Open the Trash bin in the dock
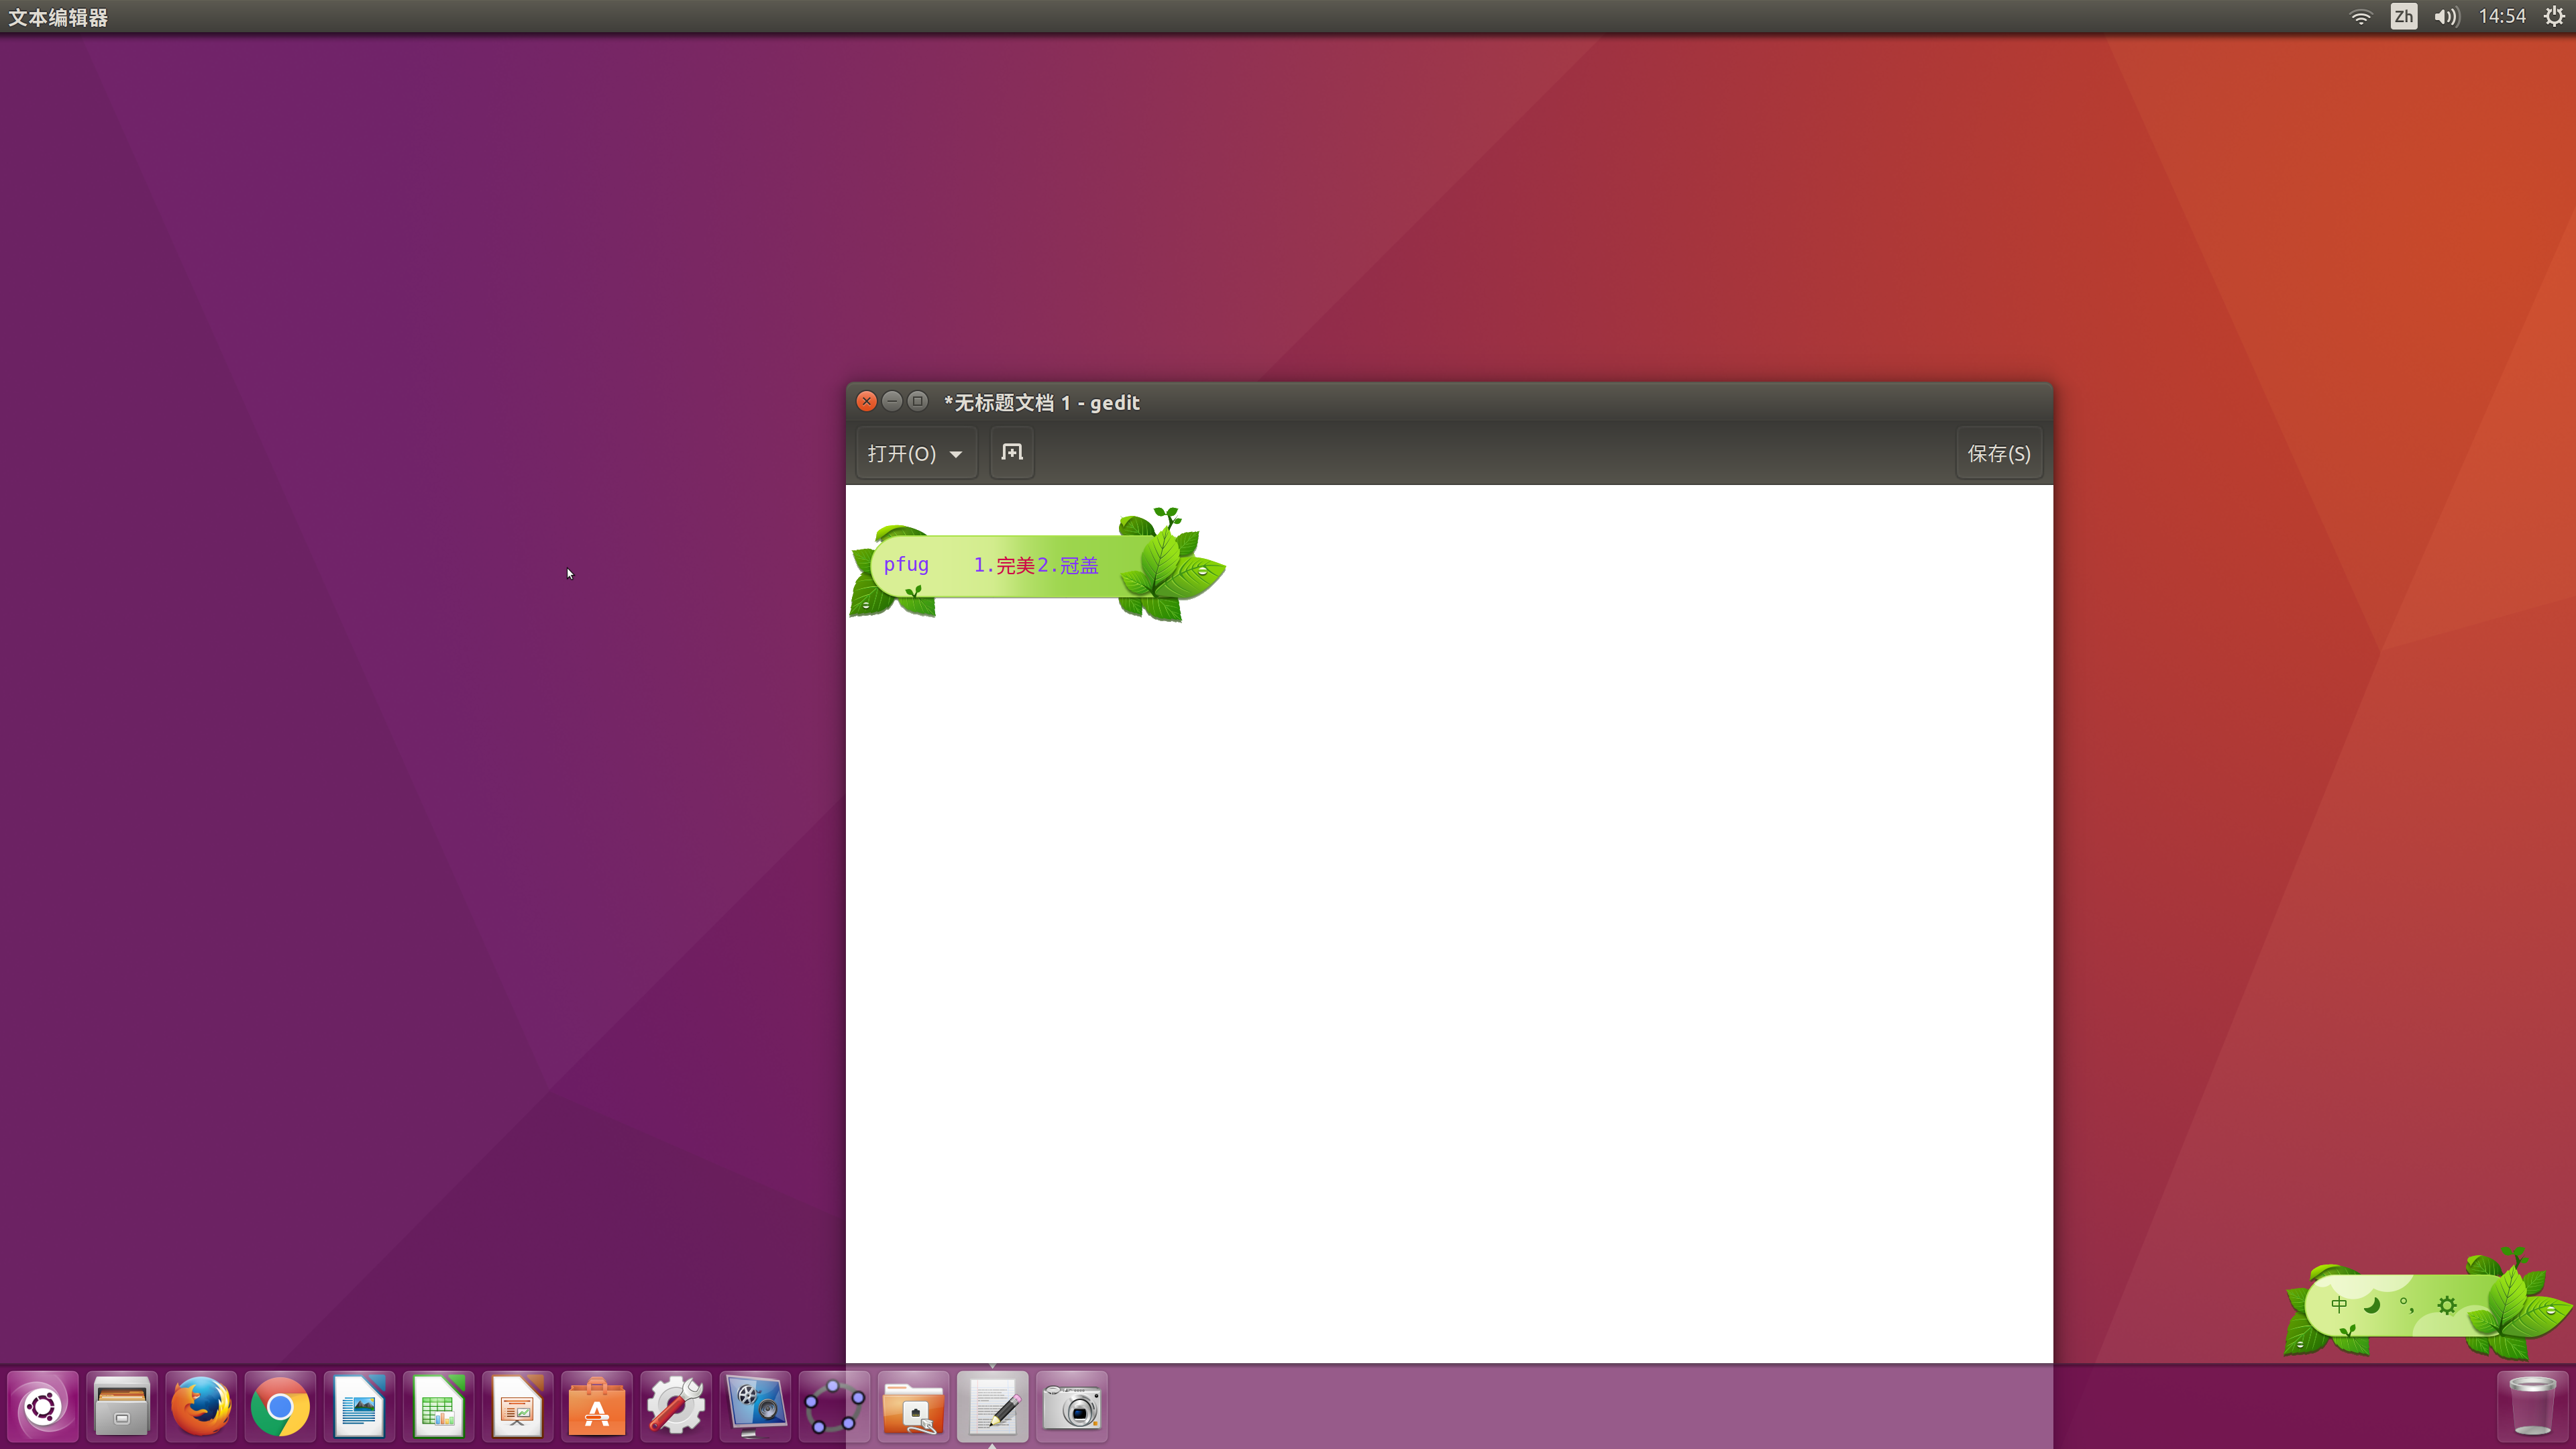Image resolution: width=2576 pixels, height=1449 pixels. click(2532, 1407)
